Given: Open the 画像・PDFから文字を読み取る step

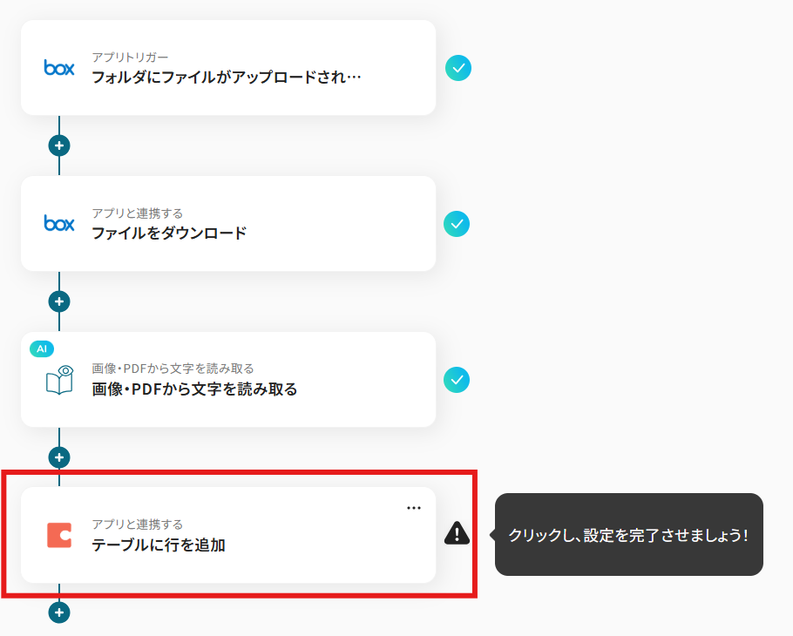Looking at the screenshot, I should [x=228, y=380].
